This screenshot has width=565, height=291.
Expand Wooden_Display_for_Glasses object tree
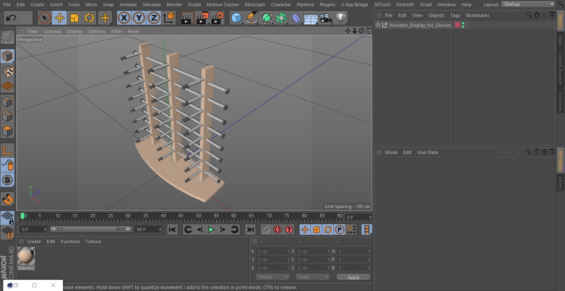click(x=378, y=25)
